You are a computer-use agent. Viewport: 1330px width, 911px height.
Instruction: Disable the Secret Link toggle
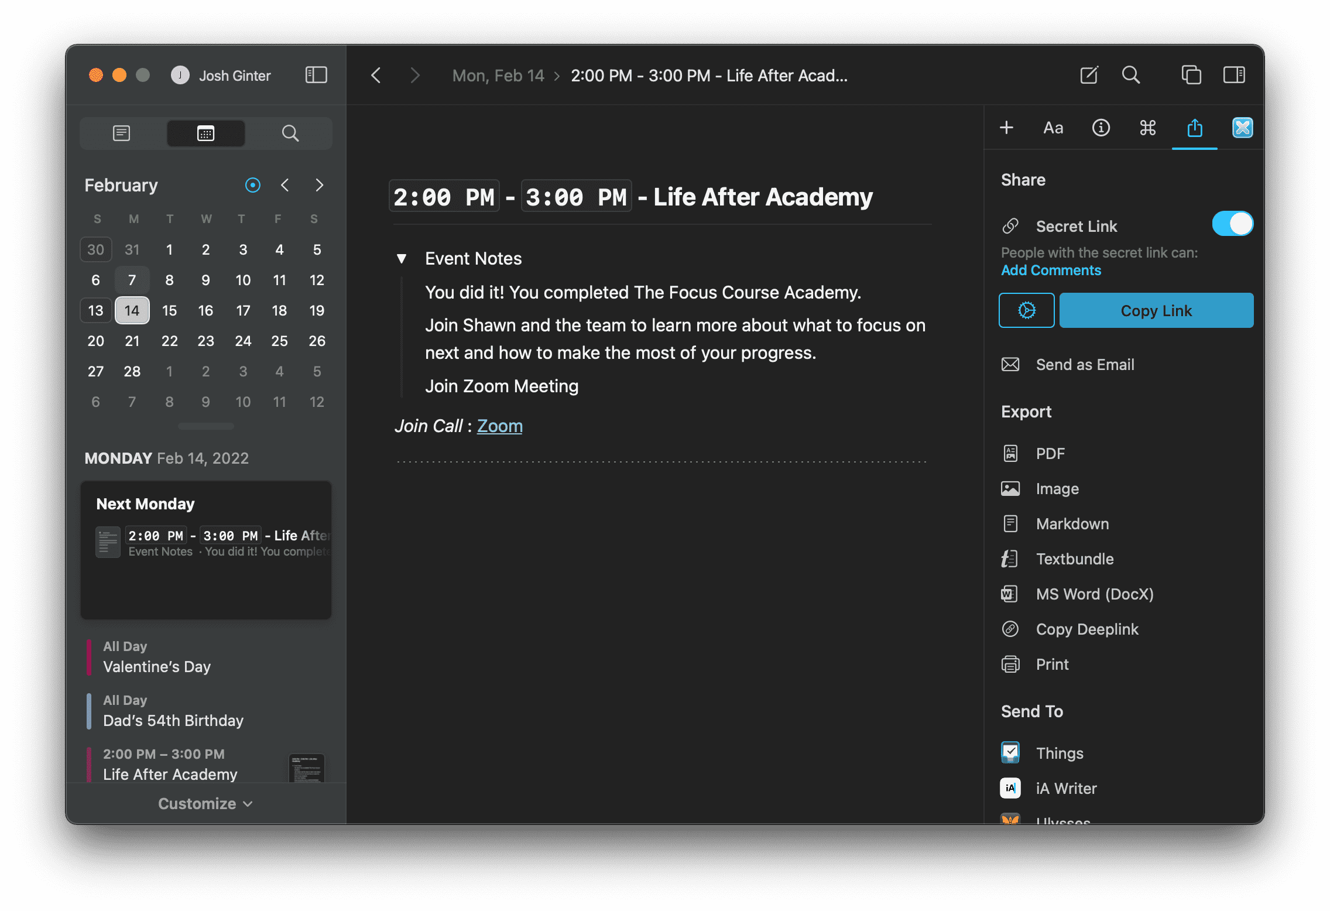pos(1232,224)
